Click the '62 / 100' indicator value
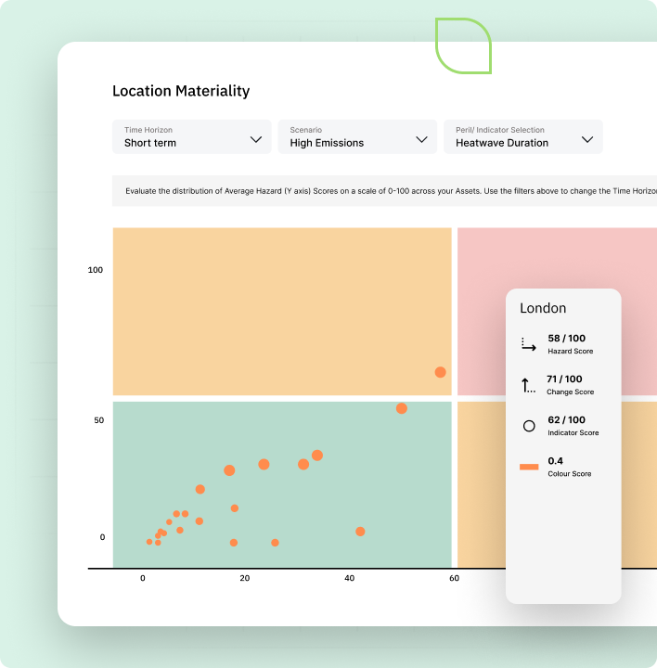 567,420
